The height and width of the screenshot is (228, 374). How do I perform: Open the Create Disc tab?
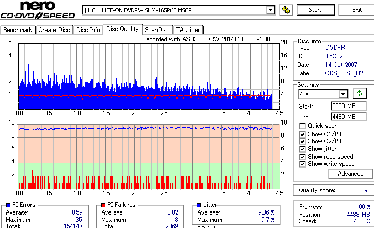coord(54,30)
